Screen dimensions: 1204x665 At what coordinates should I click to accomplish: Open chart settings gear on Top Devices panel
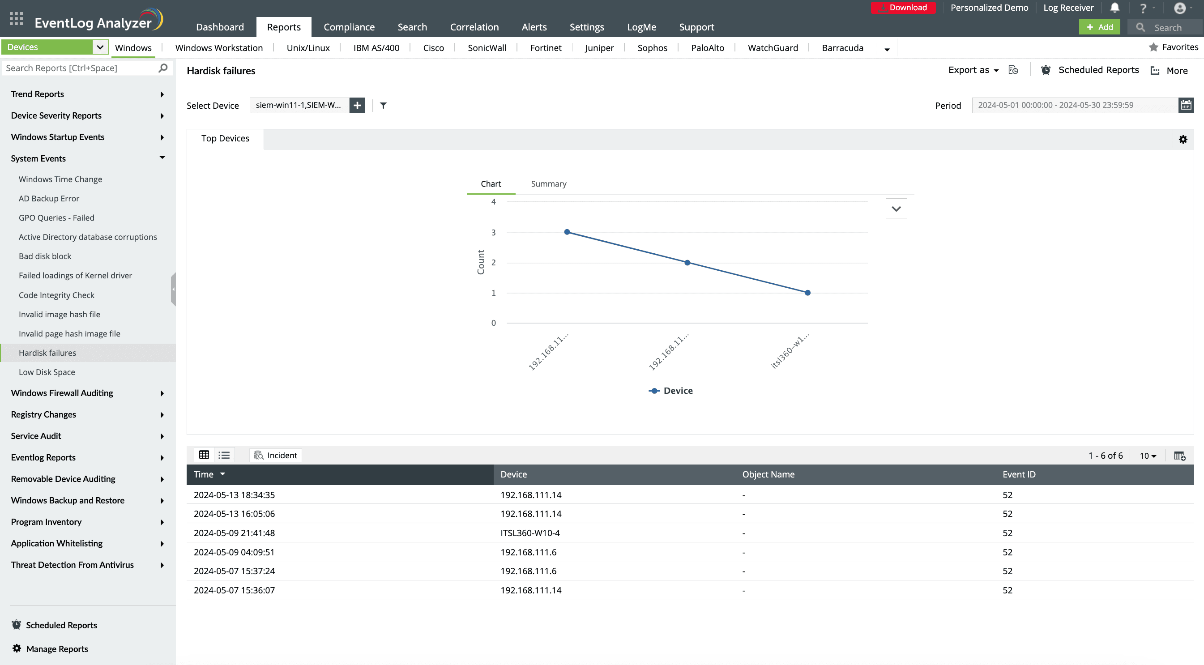[1183, 139]
